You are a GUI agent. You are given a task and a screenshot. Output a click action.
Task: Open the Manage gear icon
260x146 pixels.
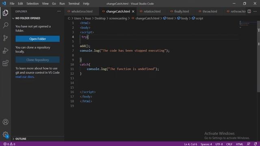coord(5,134)
